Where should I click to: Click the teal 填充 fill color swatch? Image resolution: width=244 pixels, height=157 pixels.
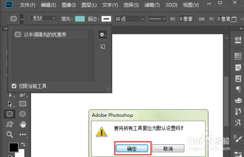80,19
